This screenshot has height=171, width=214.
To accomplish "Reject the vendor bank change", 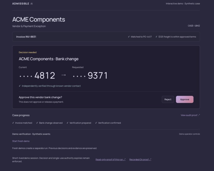I will click(168, 99).
